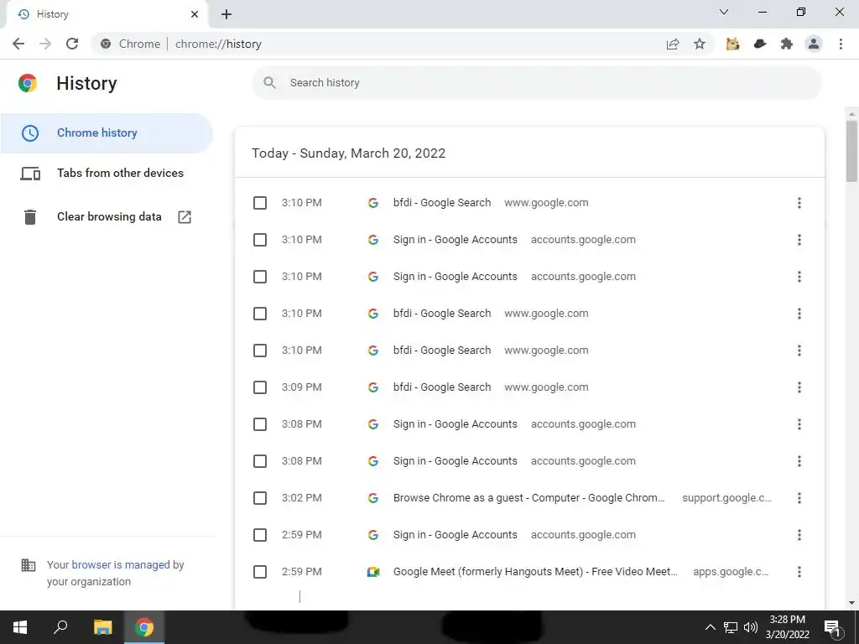Tick the Google Meet history entry checkbox
Viewport: 859px width, 644px height.
click(x=260, y=572)
